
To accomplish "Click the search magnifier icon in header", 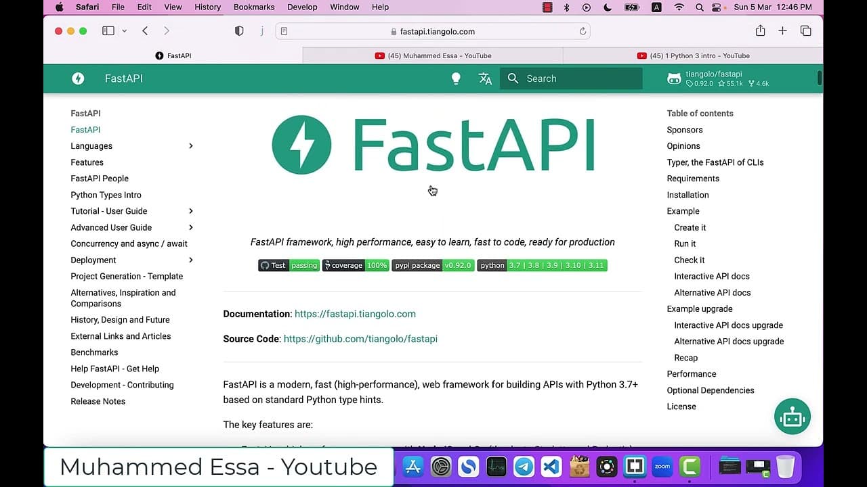I will (513, 78).
